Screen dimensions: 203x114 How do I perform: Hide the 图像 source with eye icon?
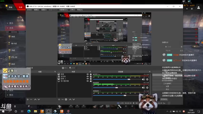point(88,74)
